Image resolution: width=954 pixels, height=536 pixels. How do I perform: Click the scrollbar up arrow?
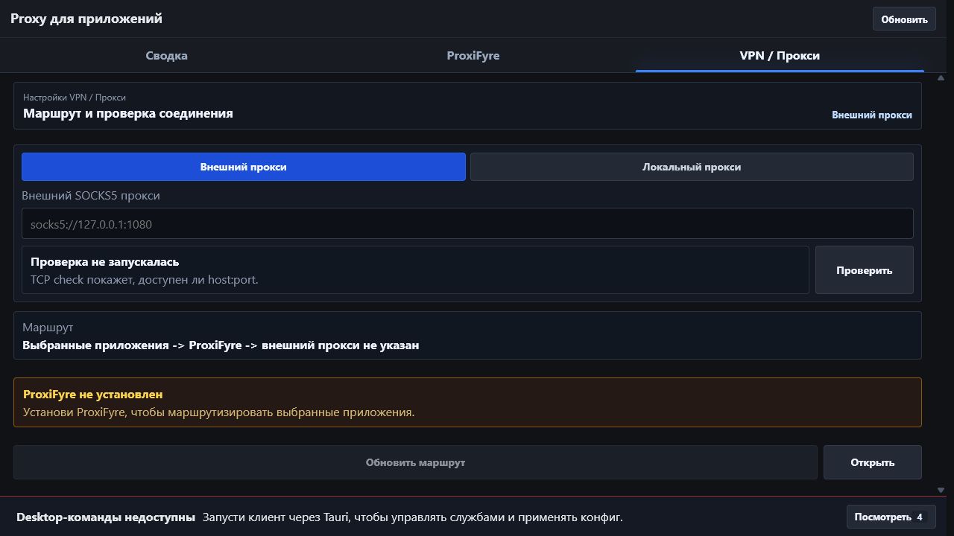pos(941,78)
